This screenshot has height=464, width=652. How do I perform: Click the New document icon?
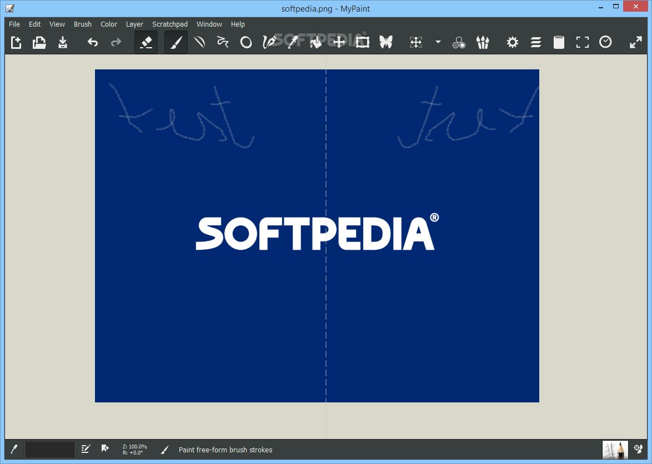pyautogui.click(x=16, y=42)
